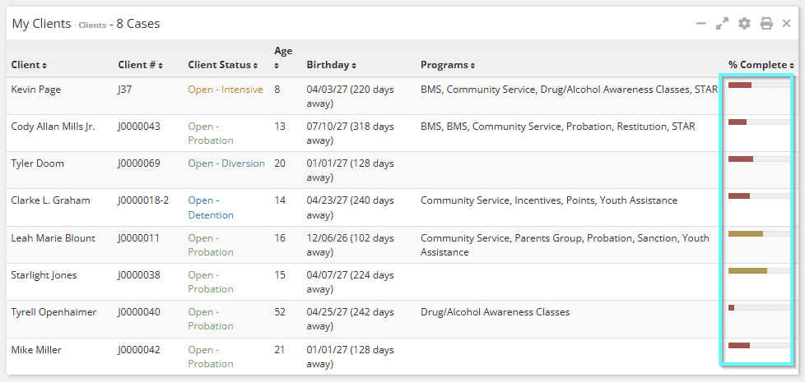
Task: Sort by % Complete column
Action: [761, 65]
